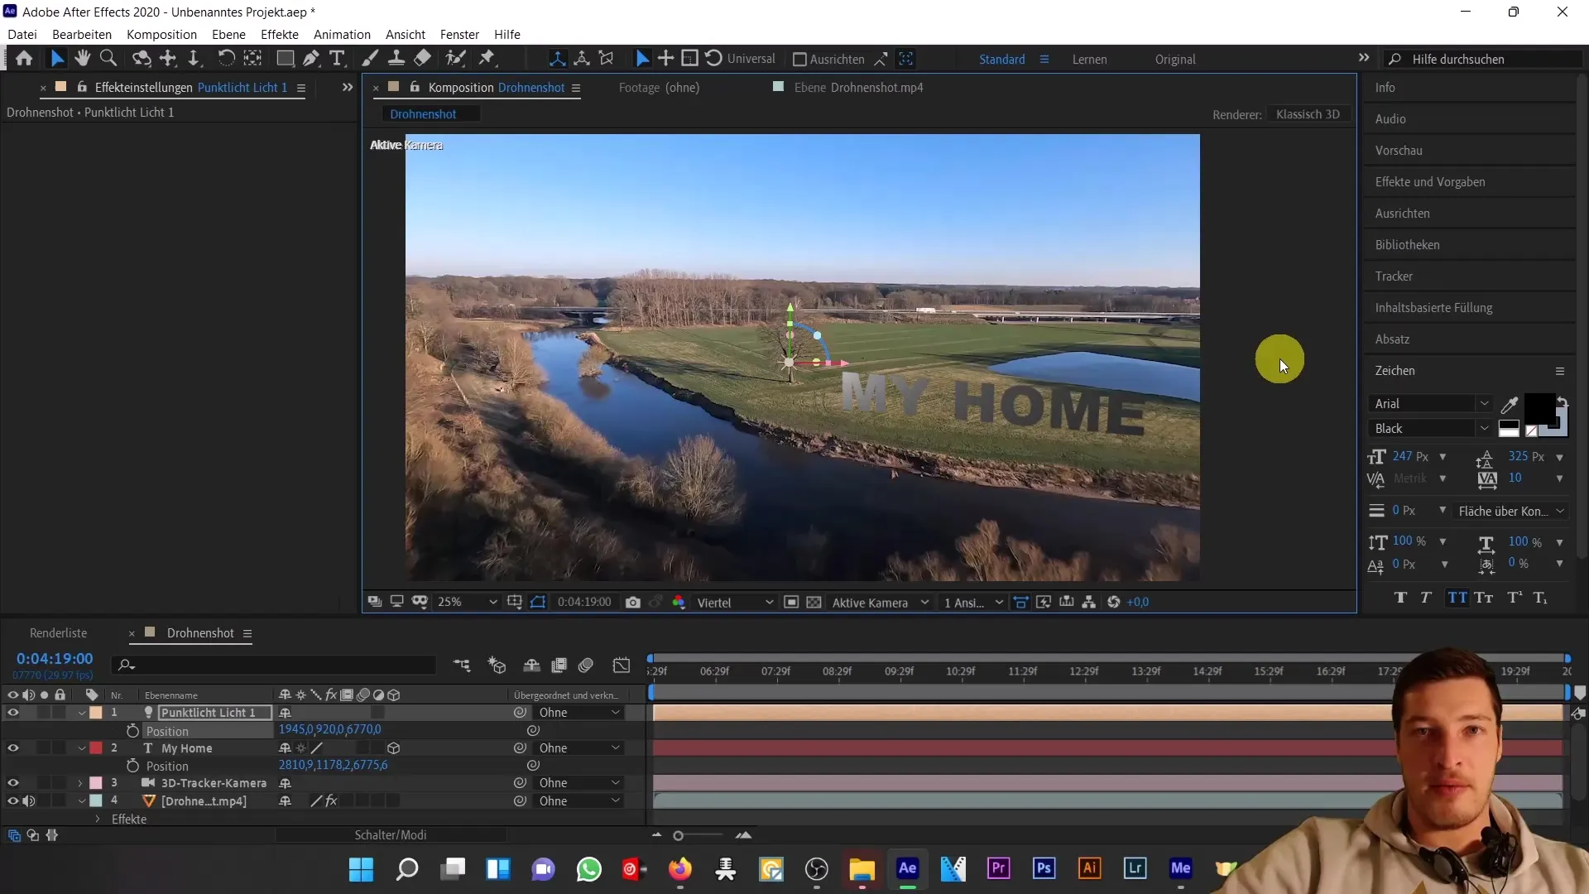Click the Klassisch 3D renderer button
1589x894 pixels.
click(x=1308, y=114)
